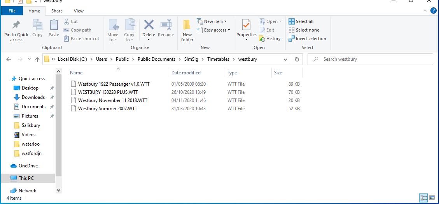Click the Open ribbon button
The height and width of the screenshot is (204, 439).
(271, 21)
